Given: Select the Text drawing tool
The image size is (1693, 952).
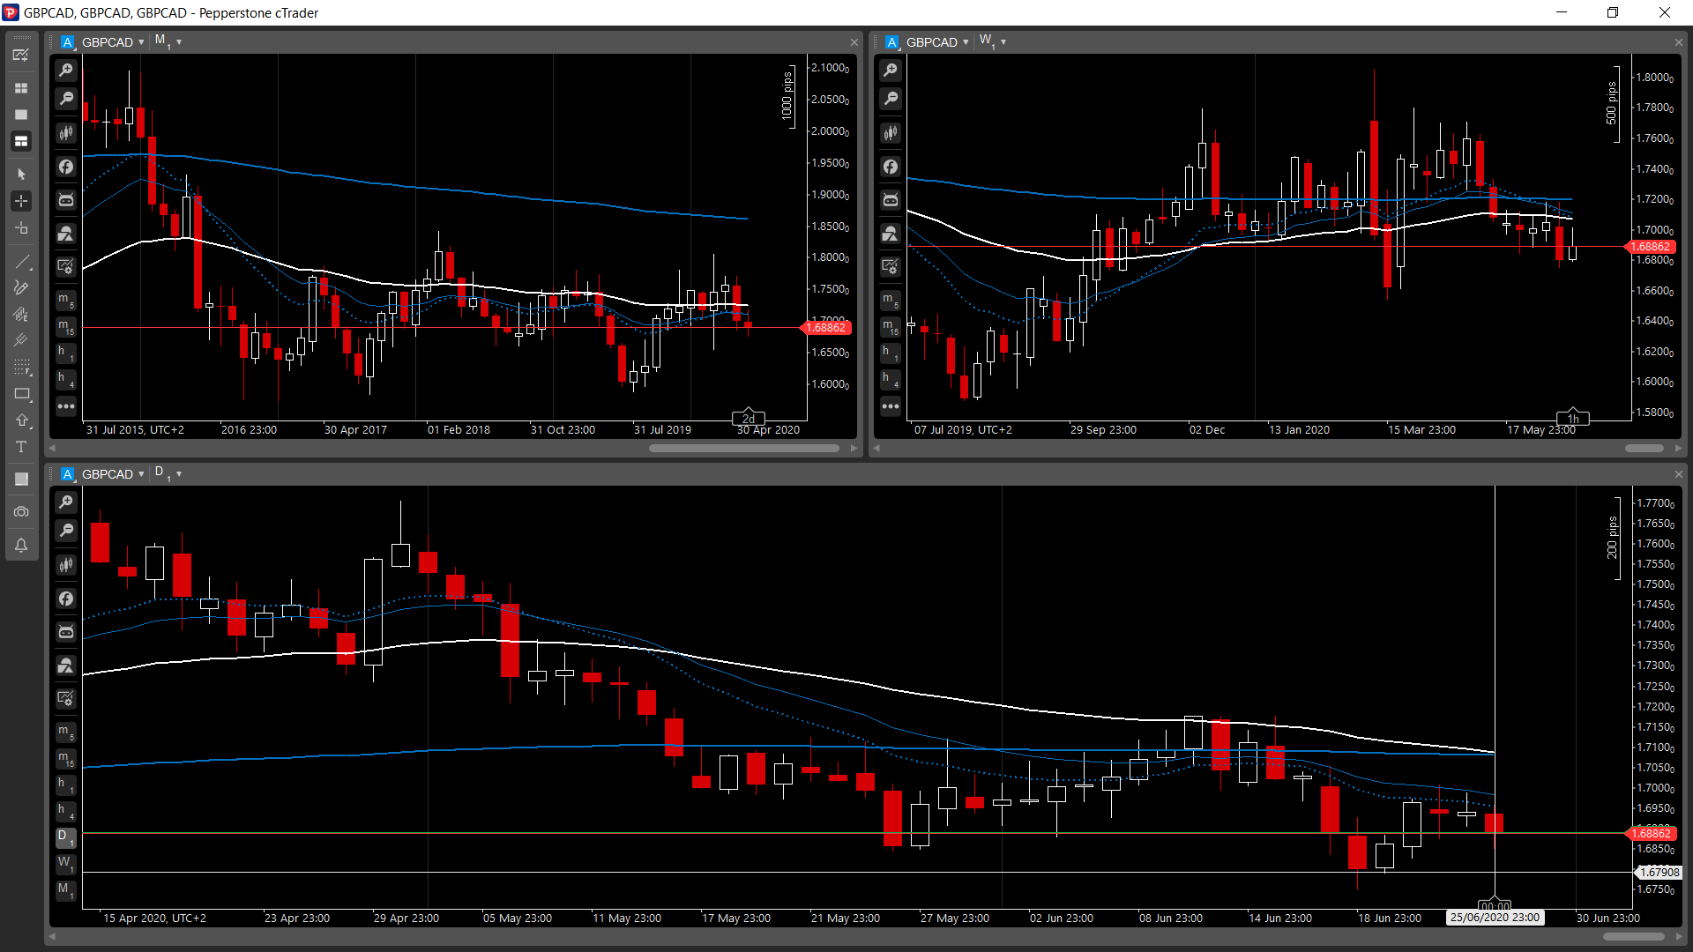Looking at the screenshot, I should (21, 447).
